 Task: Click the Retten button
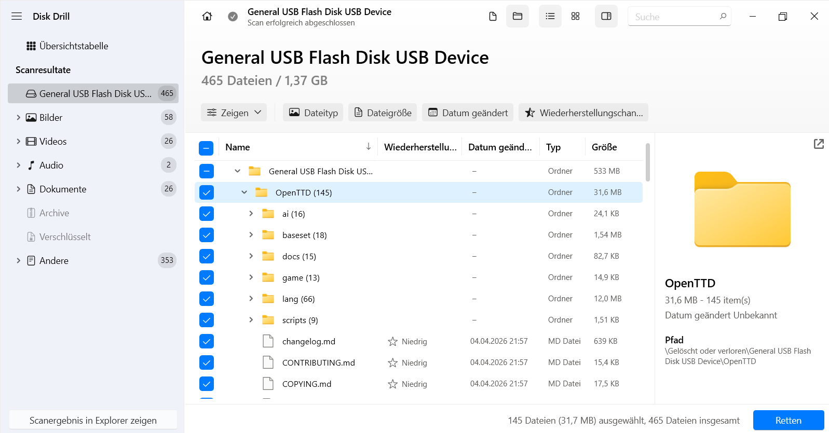tap(789, 421)
